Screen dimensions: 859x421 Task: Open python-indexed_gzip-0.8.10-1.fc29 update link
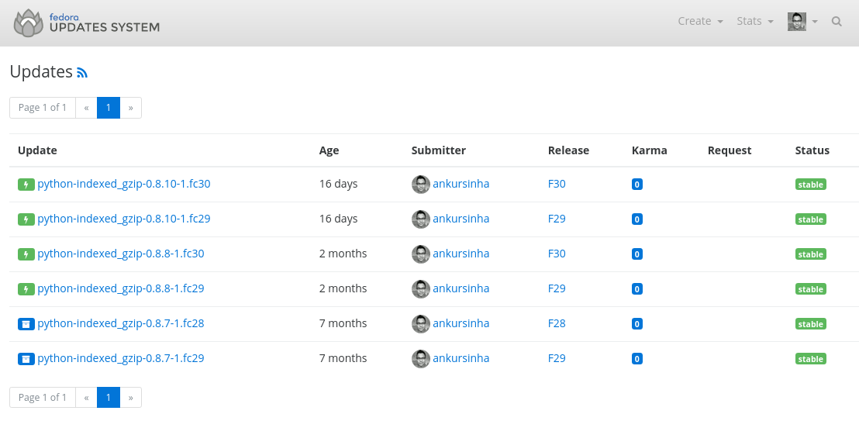click(x=124, y=219)
